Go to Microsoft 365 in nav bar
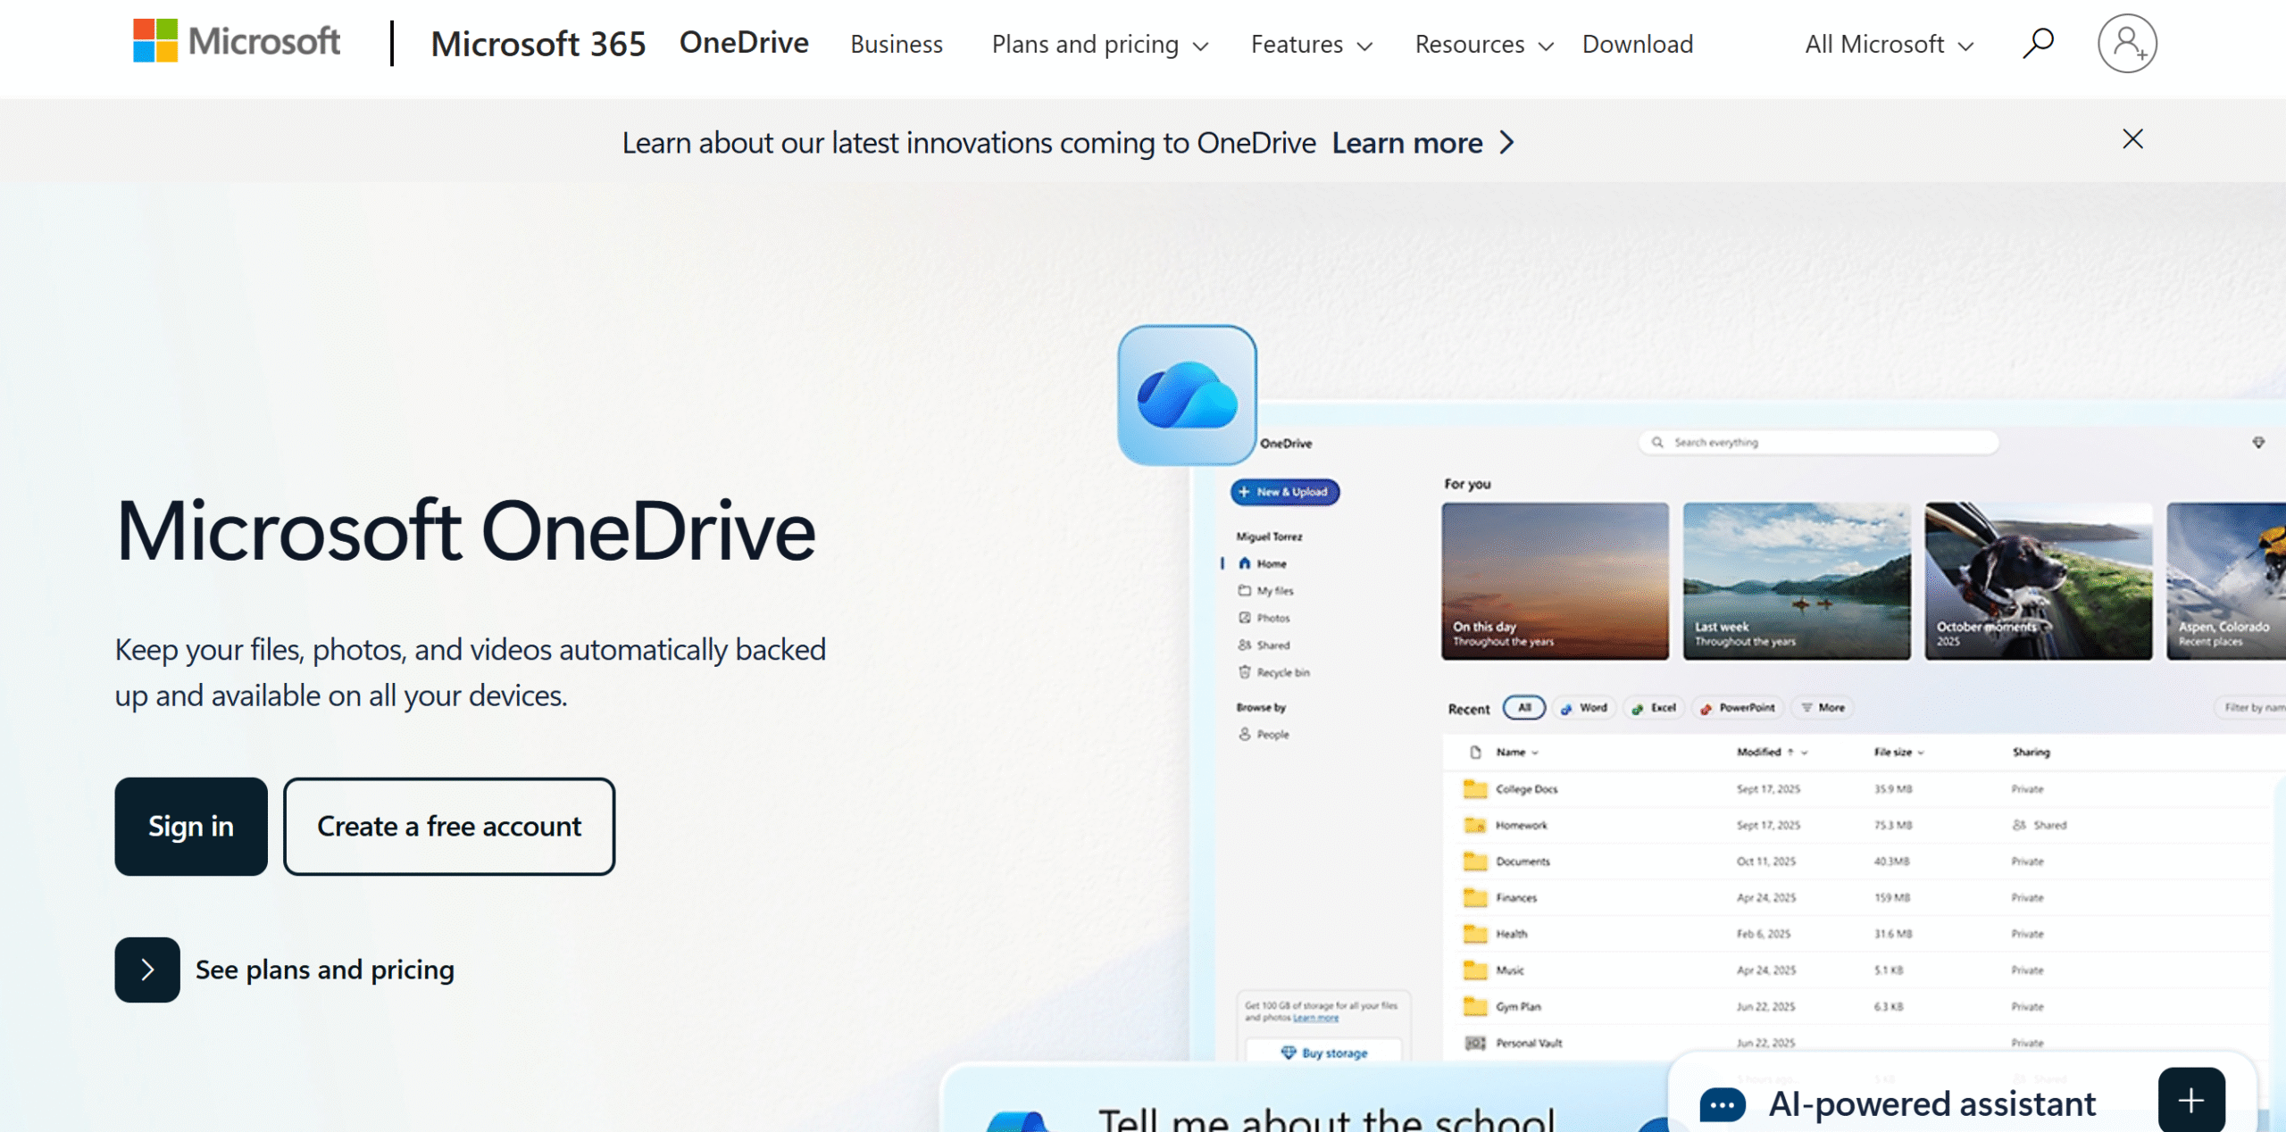Viewport: 2286px width, 1132px height. pos(538,44)
